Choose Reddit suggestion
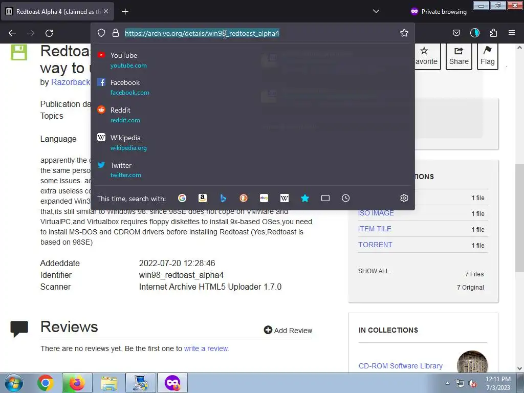 tap(252, 115)
